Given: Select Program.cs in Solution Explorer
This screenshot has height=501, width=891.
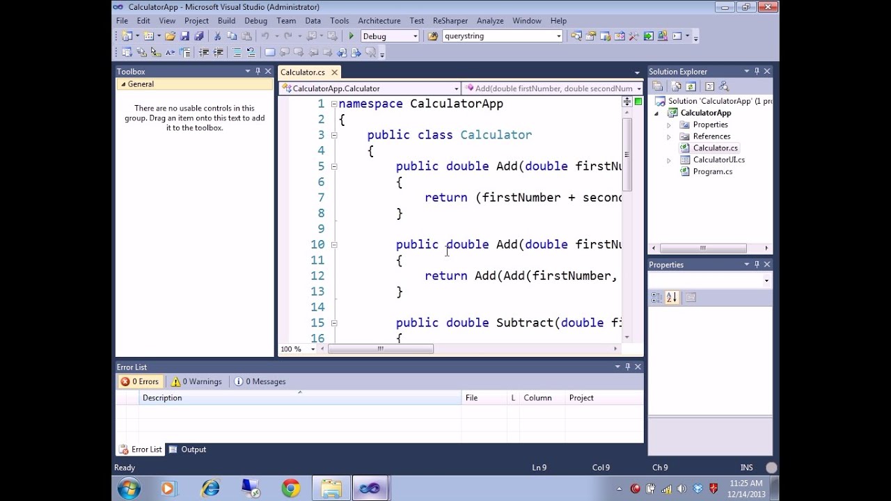Looking at the screenshot, I should coord(713,172).
